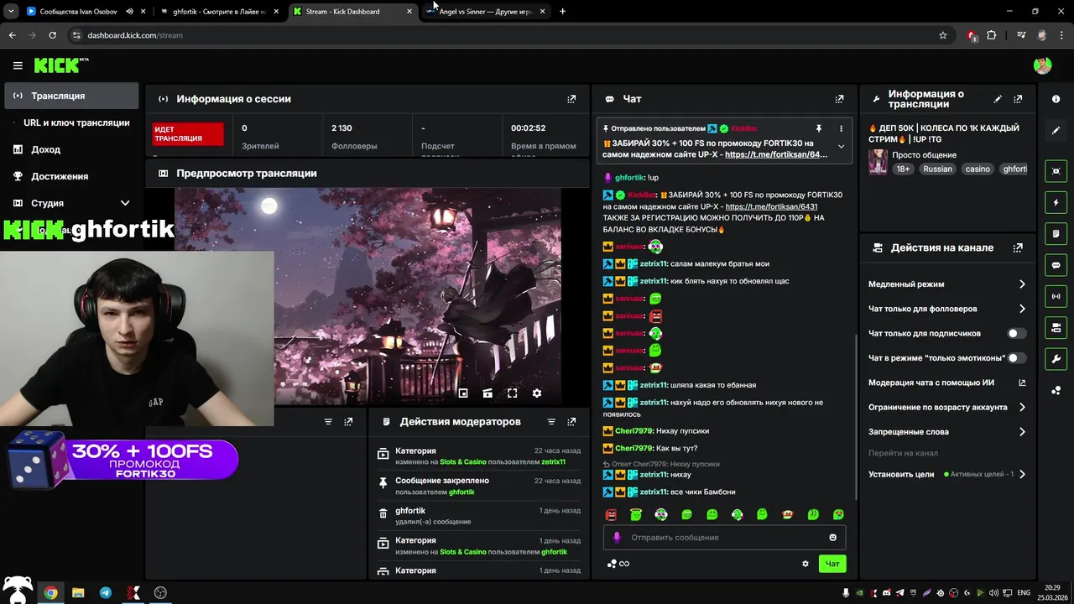Screen dimensions: 1074x604
Task: Open the user avatar in top right corner
Action: pos(1042,65)
